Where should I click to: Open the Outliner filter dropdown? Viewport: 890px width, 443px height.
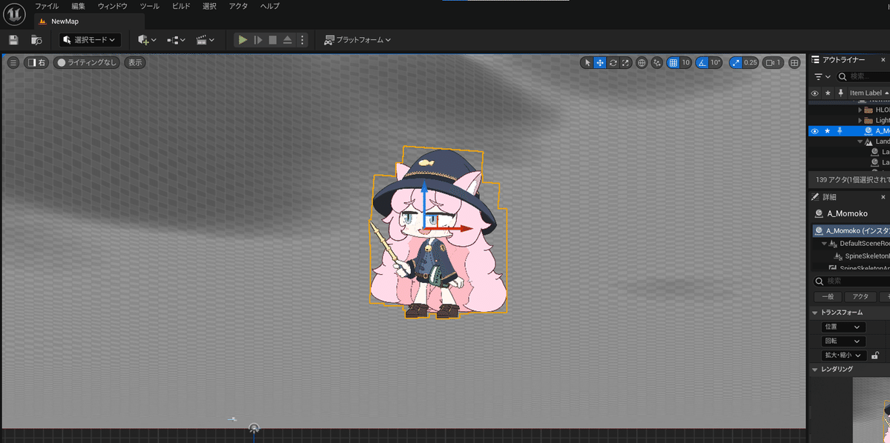[x=823, y=76]
